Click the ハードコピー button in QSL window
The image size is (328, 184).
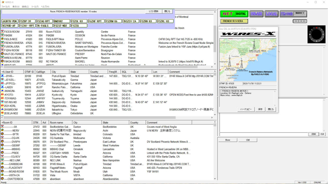246,109
